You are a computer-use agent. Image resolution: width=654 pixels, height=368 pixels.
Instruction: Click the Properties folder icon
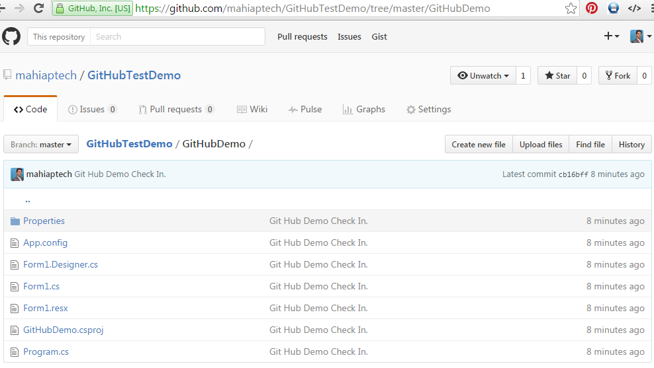coord(15,221)
